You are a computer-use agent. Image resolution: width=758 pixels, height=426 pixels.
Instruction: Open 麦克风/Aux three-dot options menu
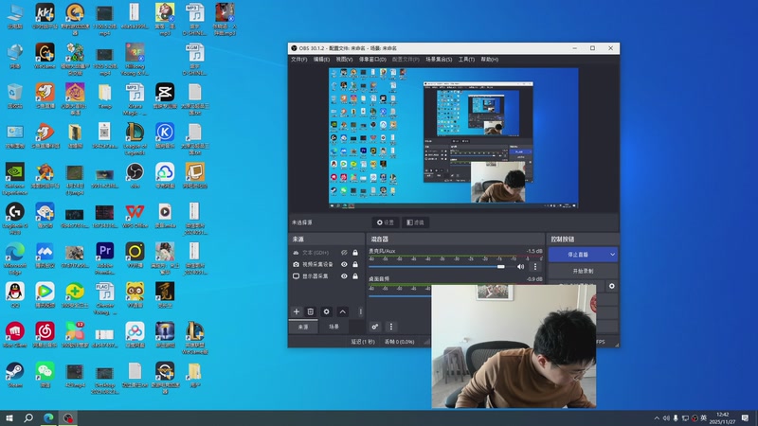tap(535, 267)
